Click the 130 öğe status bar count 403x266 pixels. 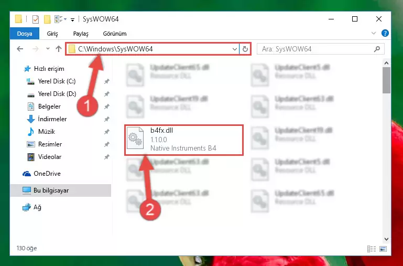tap(27, 248)
